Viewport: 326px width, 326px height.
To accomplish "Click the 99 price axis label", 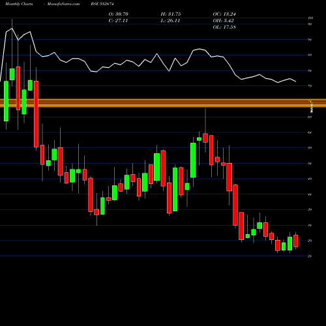I will (310, 24).
